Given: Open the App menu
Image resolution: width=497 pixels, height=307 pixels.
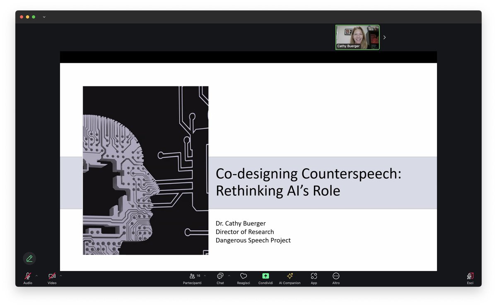Looking at the screenshot, I should click(314, 278).
